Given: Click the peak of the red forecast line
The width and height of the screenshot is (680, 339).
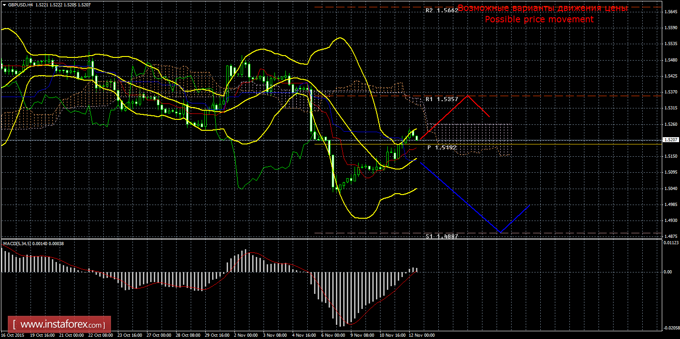Looking at the screenshot, I should (467, 96).
